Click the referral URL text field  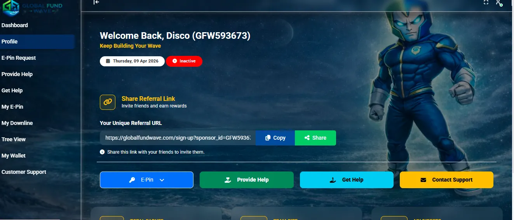(x=178, y=138)
